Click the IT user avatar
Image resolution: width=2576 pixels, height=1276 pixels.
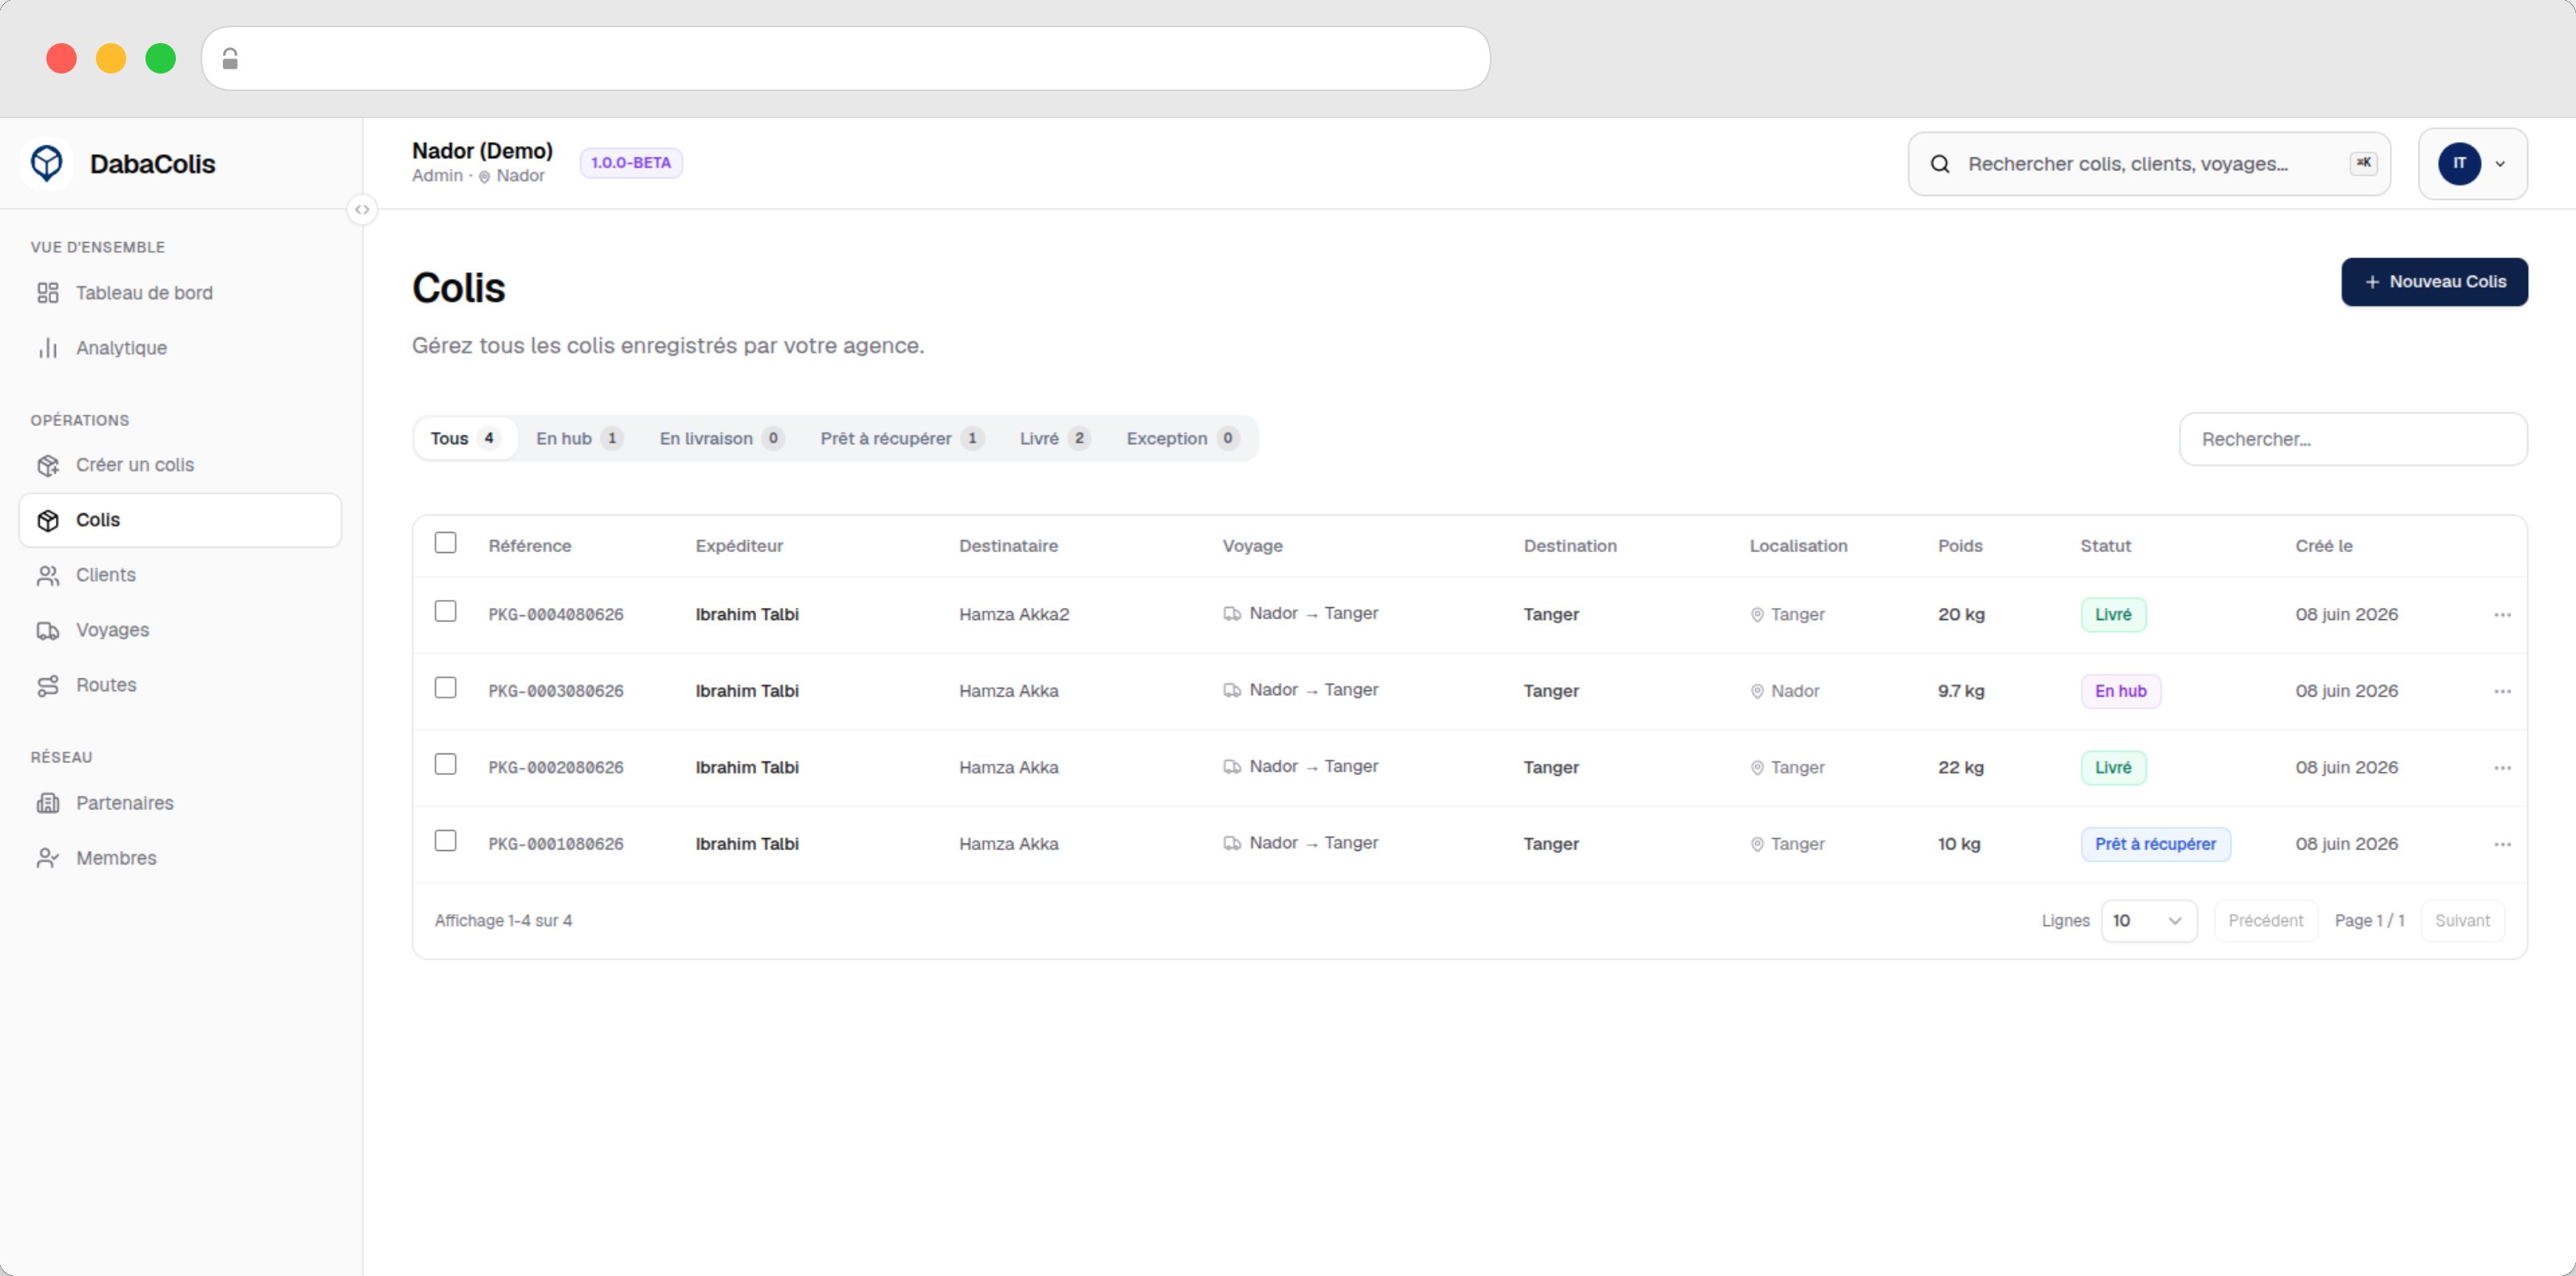pos(2459,163)
